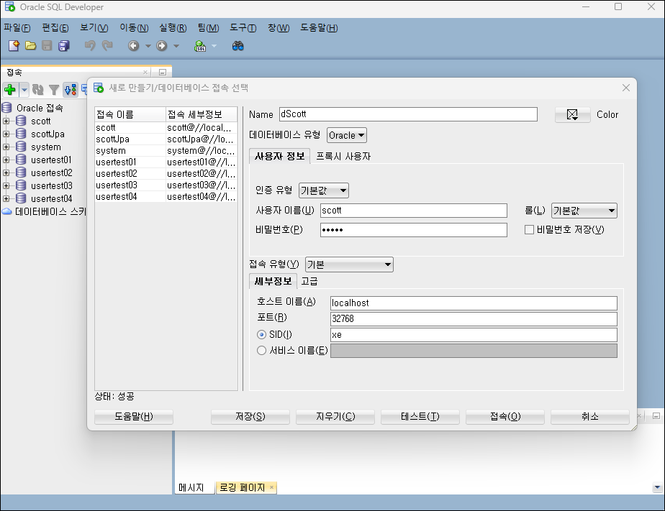Image resolution: width=665 pixels, height=511 pixels.
Task: Click the Color picker button icon
Action: click(x=572, y=114)
